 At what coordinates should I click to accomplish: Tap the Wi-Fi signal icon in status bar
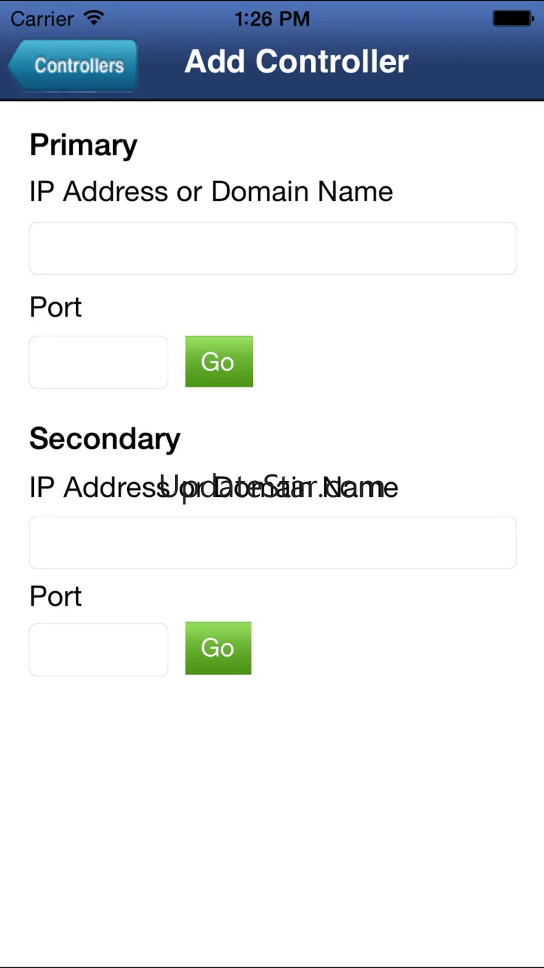(x=93, y=18)
